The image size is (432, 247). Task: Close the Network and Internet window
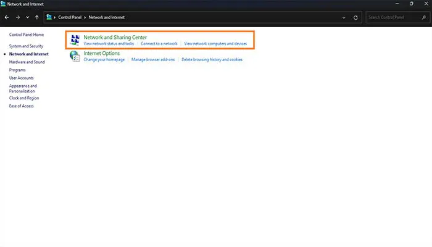(426, 4)
